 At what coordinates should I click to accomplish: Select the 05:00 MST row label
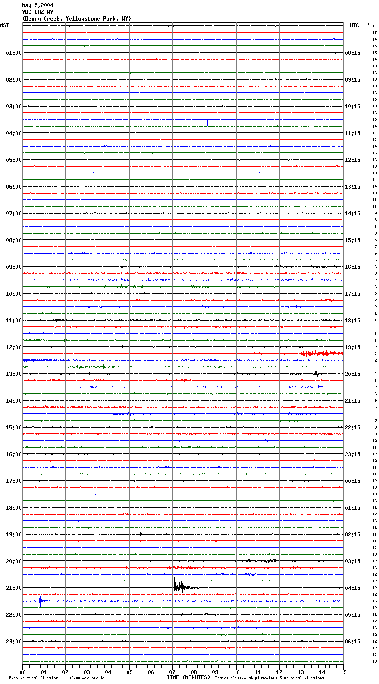point(13,160)
